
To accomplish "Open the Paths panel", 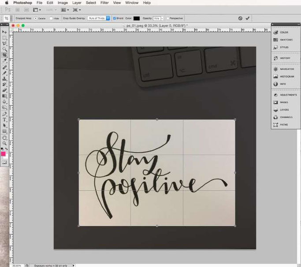I will 280,125.
